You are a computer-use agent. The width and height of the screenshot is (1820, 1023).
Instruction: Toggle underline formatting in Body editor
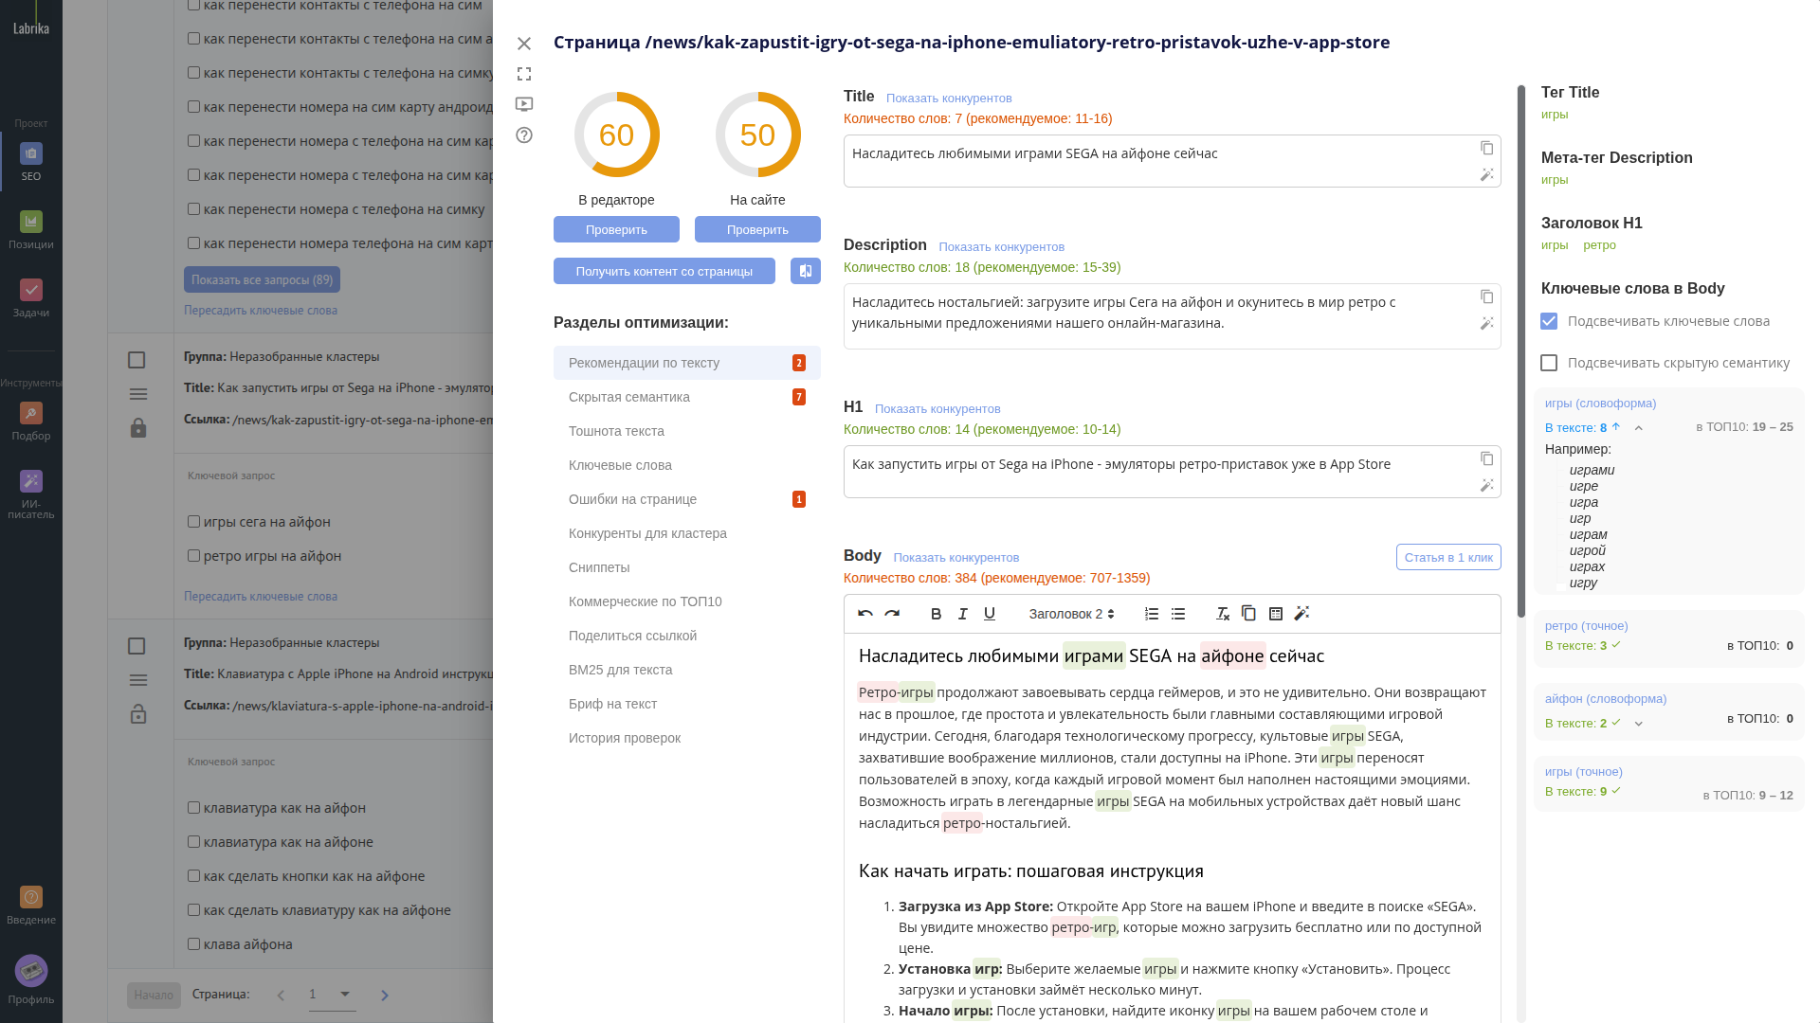pyautogui.click(x=990, y=614)
